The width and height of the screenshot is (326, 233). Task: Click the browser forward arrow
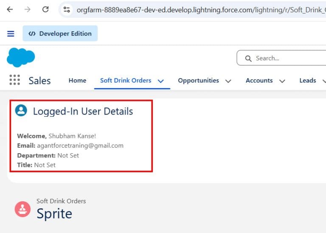click(x=28, y=9)
